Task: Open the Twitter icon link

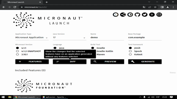Action: (145, 15)
